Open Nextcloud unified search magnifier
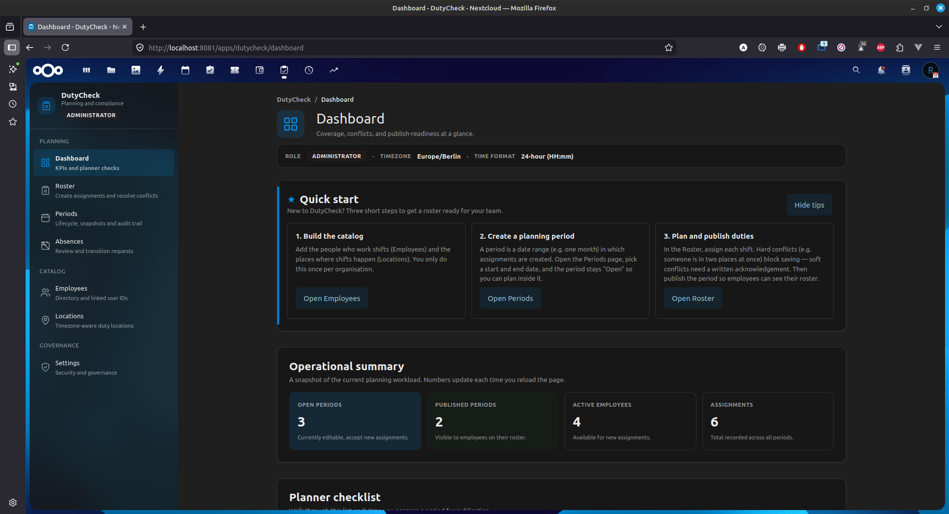The width and height of the screenshot is (949, 514). pyautogui.click(x=857, y=70)
